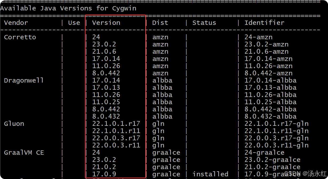Image resolution: width=328 pixels, height=179 pixels.
Task: Click Dist cell gln in the 22.0.0.3.r17 row
Action: (158, 138)
